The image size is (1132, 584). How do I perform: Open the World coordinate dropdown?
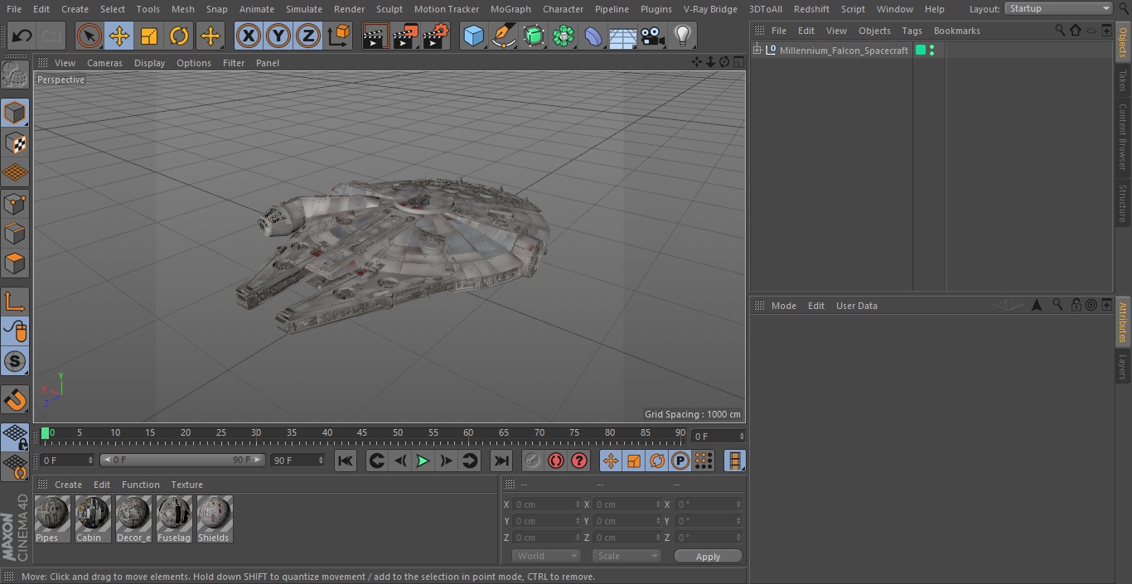(x=545, y=556)
